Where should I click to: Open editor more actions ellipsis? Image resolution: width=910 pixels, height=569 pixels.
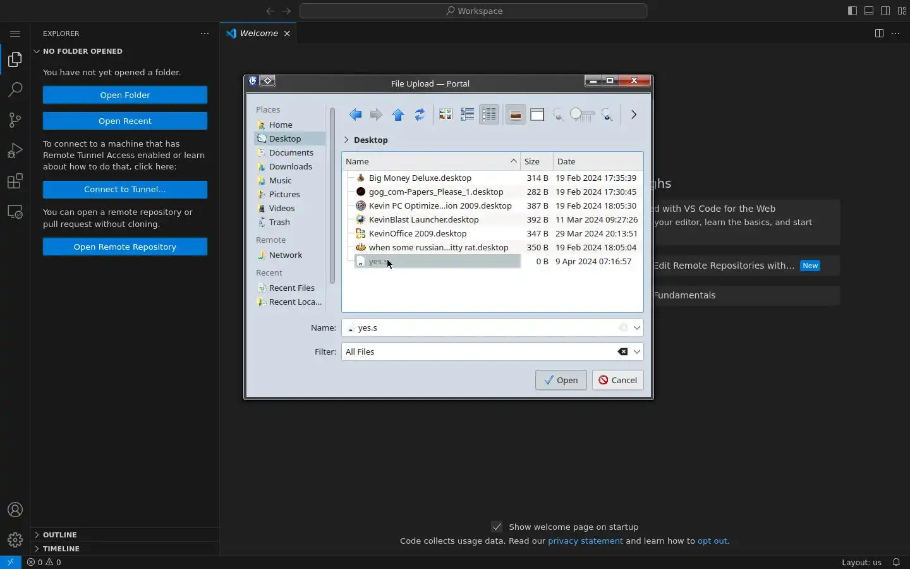click(895, 34)
